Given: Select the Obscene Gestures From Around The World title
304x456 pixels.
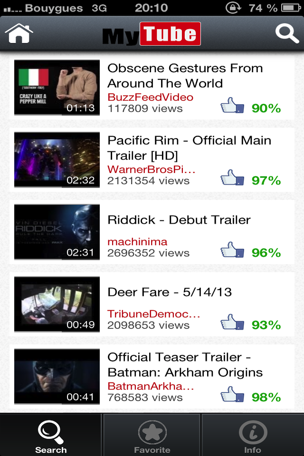Looking at the screenshot, I should [185, 76].
